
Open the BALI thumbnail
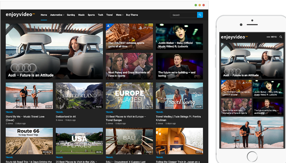pyautogui.click(x=129, y=141)
